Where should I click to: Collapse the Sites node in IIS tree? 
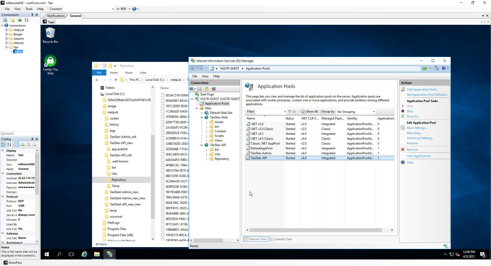197,108
